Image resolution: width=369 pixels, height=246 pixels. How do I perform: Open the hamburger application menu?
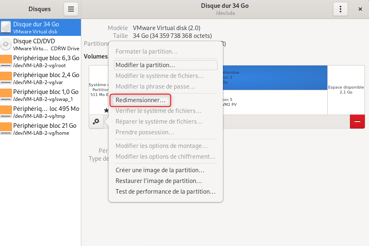[71, 9]
